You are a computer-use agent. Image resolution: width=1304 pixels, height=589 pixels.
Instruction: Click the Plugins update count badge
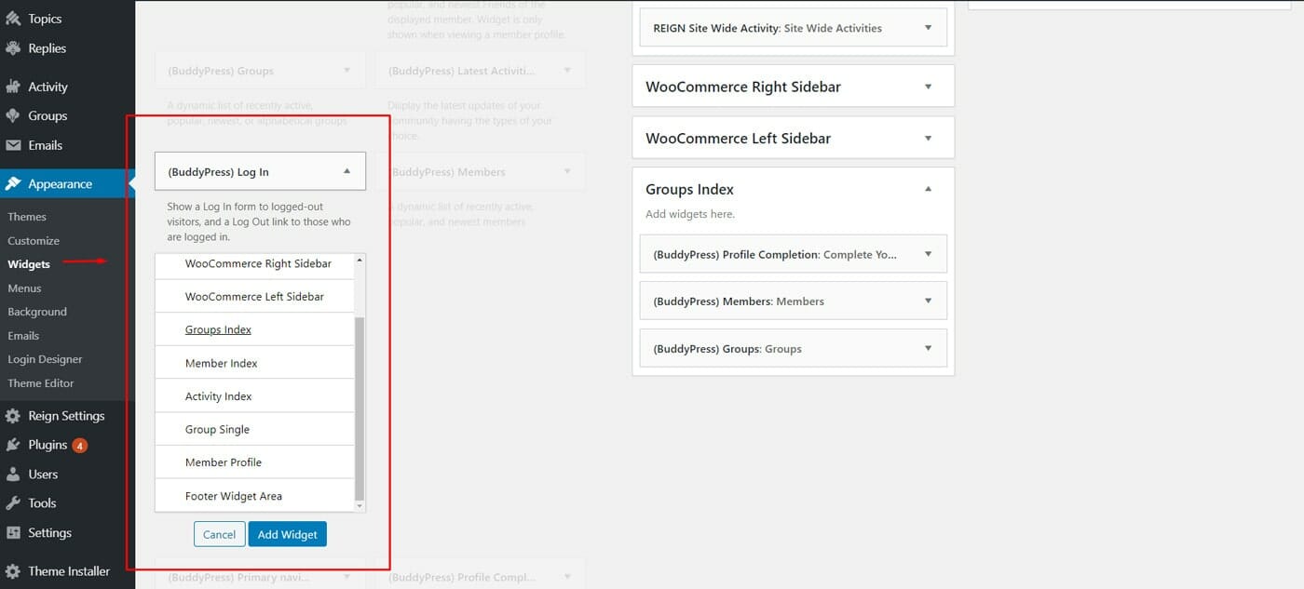[x=80, y=446]
